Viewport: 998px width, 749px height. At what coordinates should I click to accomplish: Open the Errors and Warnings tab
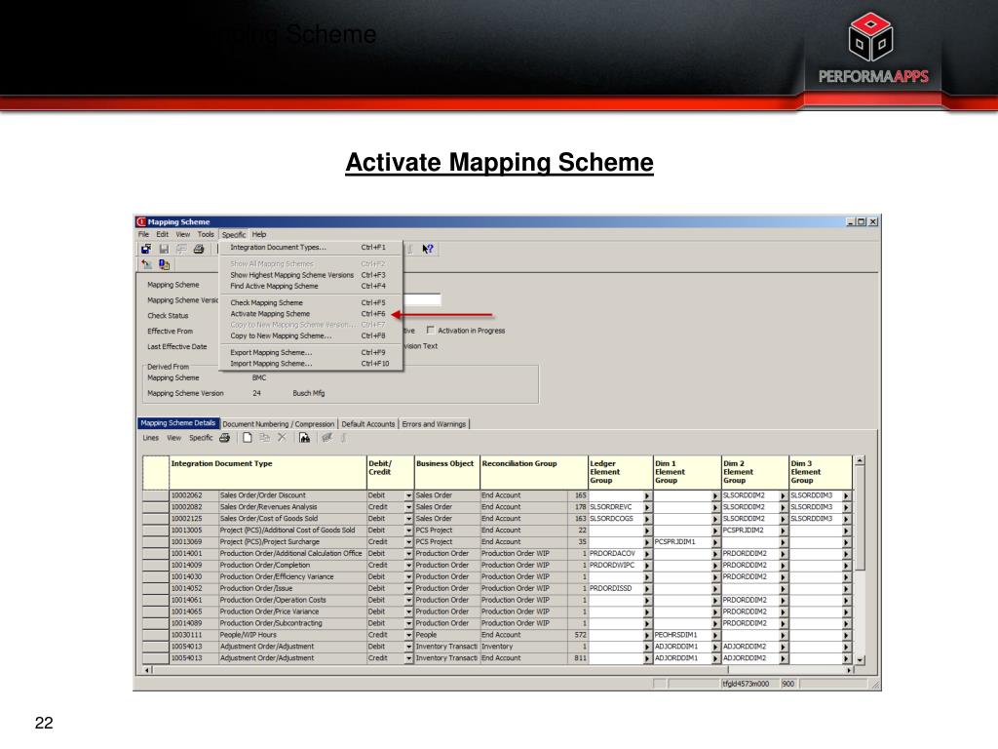[x=434, y=424]
